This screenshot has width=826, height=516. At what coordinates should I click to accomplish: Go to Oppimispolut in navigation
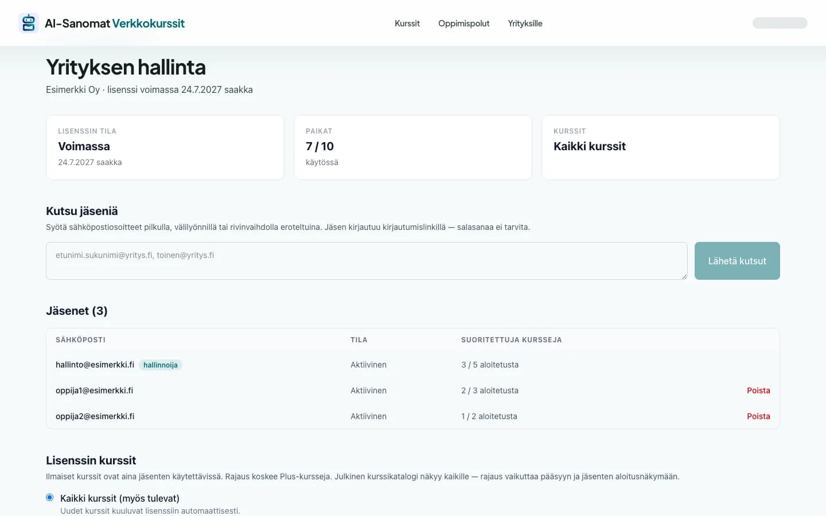(x=463, y=24)
